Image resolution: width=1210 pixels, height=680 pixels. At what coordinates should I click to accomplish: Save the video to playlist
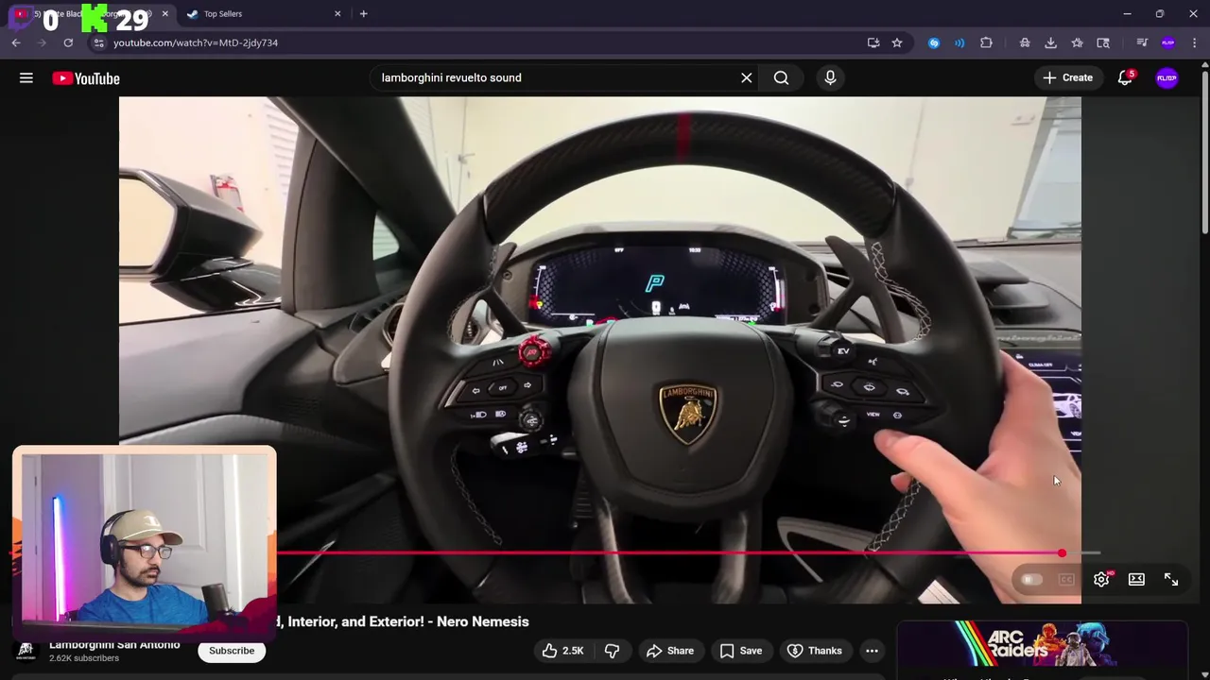click(x=740, y=651)
